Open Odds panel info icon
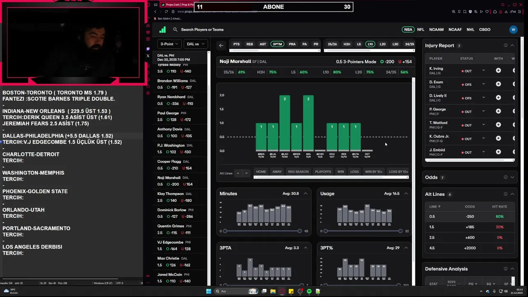The image size is (528, 297). 505,177
